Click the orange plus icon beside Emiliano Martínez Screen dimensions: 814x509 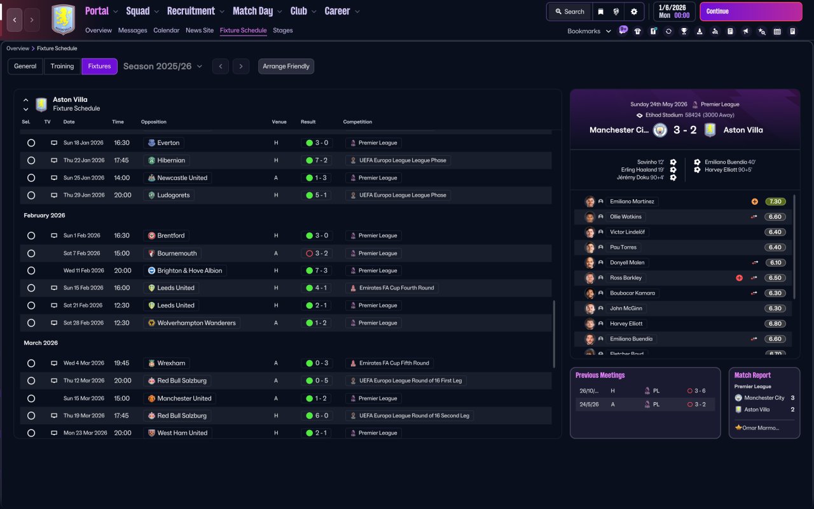[x=755, y=202]
